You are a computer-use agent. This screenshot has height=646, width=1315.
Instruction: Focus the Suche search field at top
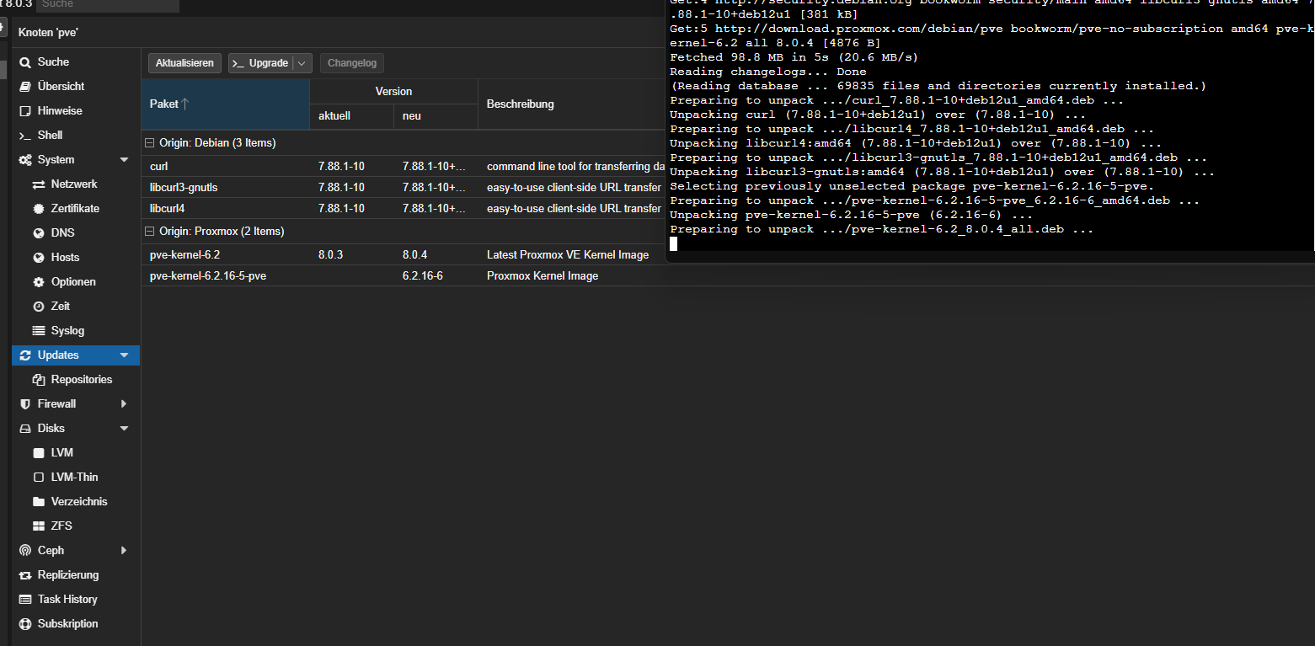coord(108,5)
